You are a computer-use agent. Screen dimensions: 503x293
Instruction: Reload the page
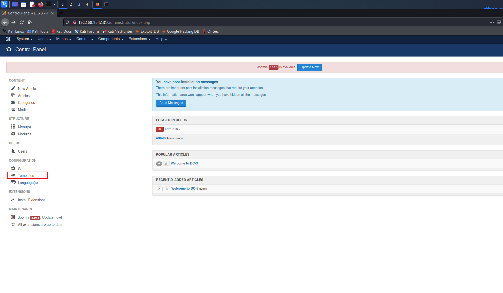[x=22, y=22]
